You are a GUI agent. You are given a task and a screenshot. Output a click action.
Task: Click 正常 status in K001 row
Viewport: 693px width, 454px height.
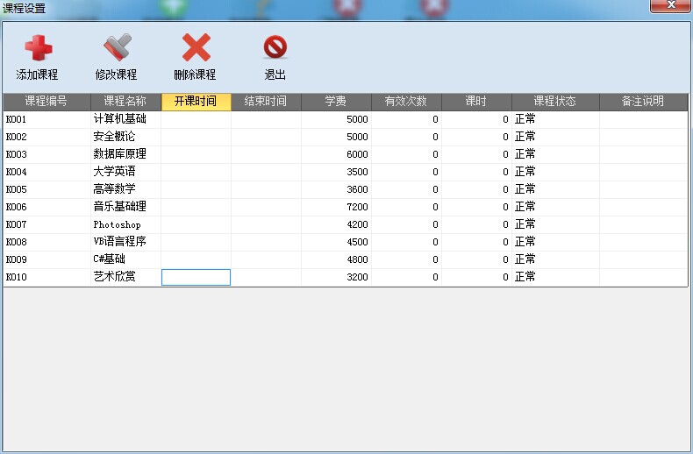pyautogui.click(x=525, y=119)
